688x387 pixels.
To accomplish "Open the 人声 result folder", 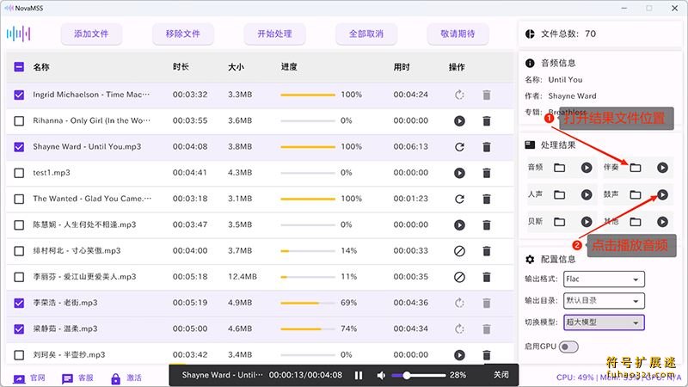I will coord(560,195).
